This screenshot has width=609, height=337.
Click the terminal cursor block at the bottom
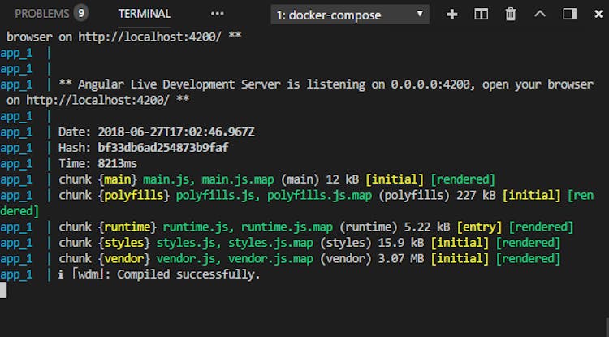3,291
